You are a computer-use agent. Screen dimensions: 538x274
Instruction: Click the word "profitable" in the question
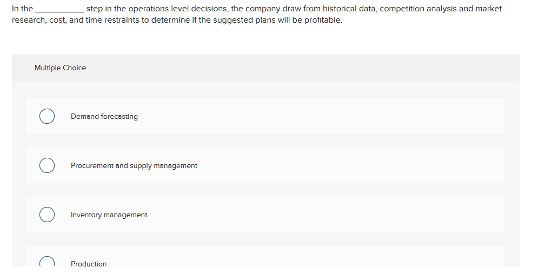tap(321, 20)
